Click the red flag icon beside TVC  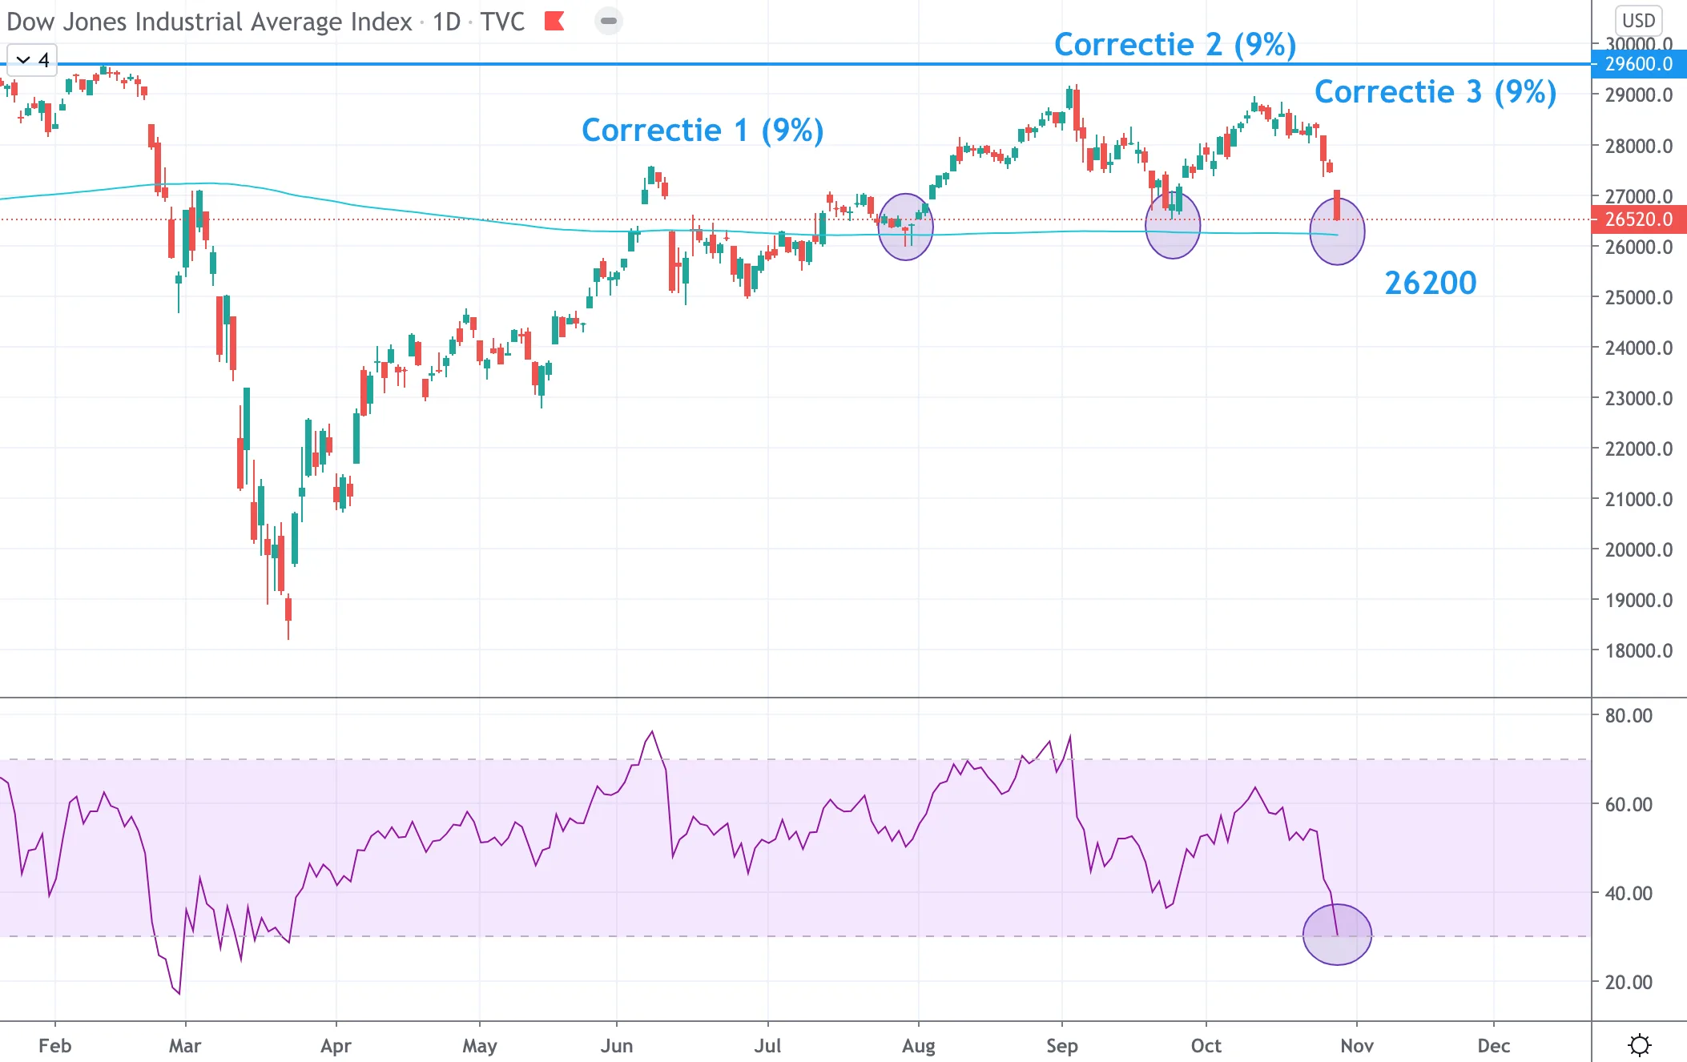tap(554, 21)
